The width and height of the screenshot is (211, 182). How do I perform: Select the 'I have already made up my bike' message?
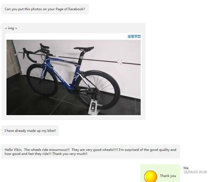(x=30, y=131)
